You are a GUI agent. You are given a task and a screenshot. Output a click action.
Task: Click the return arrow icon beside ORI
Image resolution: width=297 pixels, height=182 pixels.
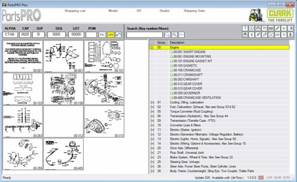pyautogui.click(x=118, y=35)
